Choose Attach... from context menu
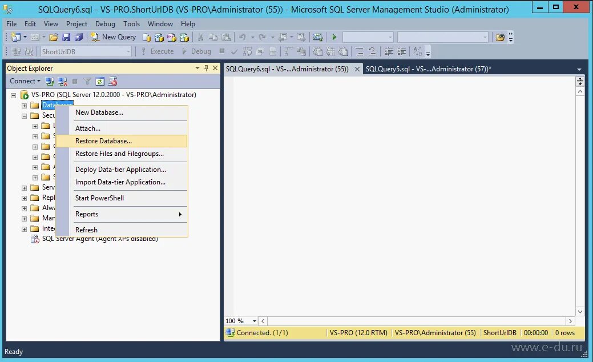Viewport: 593px width, 362px height. (121, 128)
